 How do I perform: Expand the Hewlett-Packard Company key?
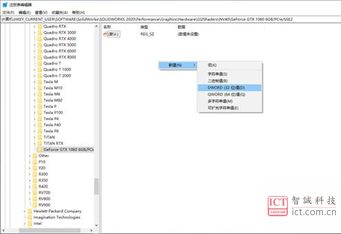(x=24, y=211)
